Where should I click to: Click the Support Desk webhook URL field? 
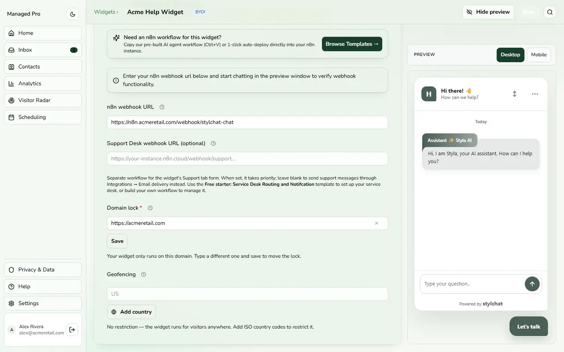tap(247, 158)
